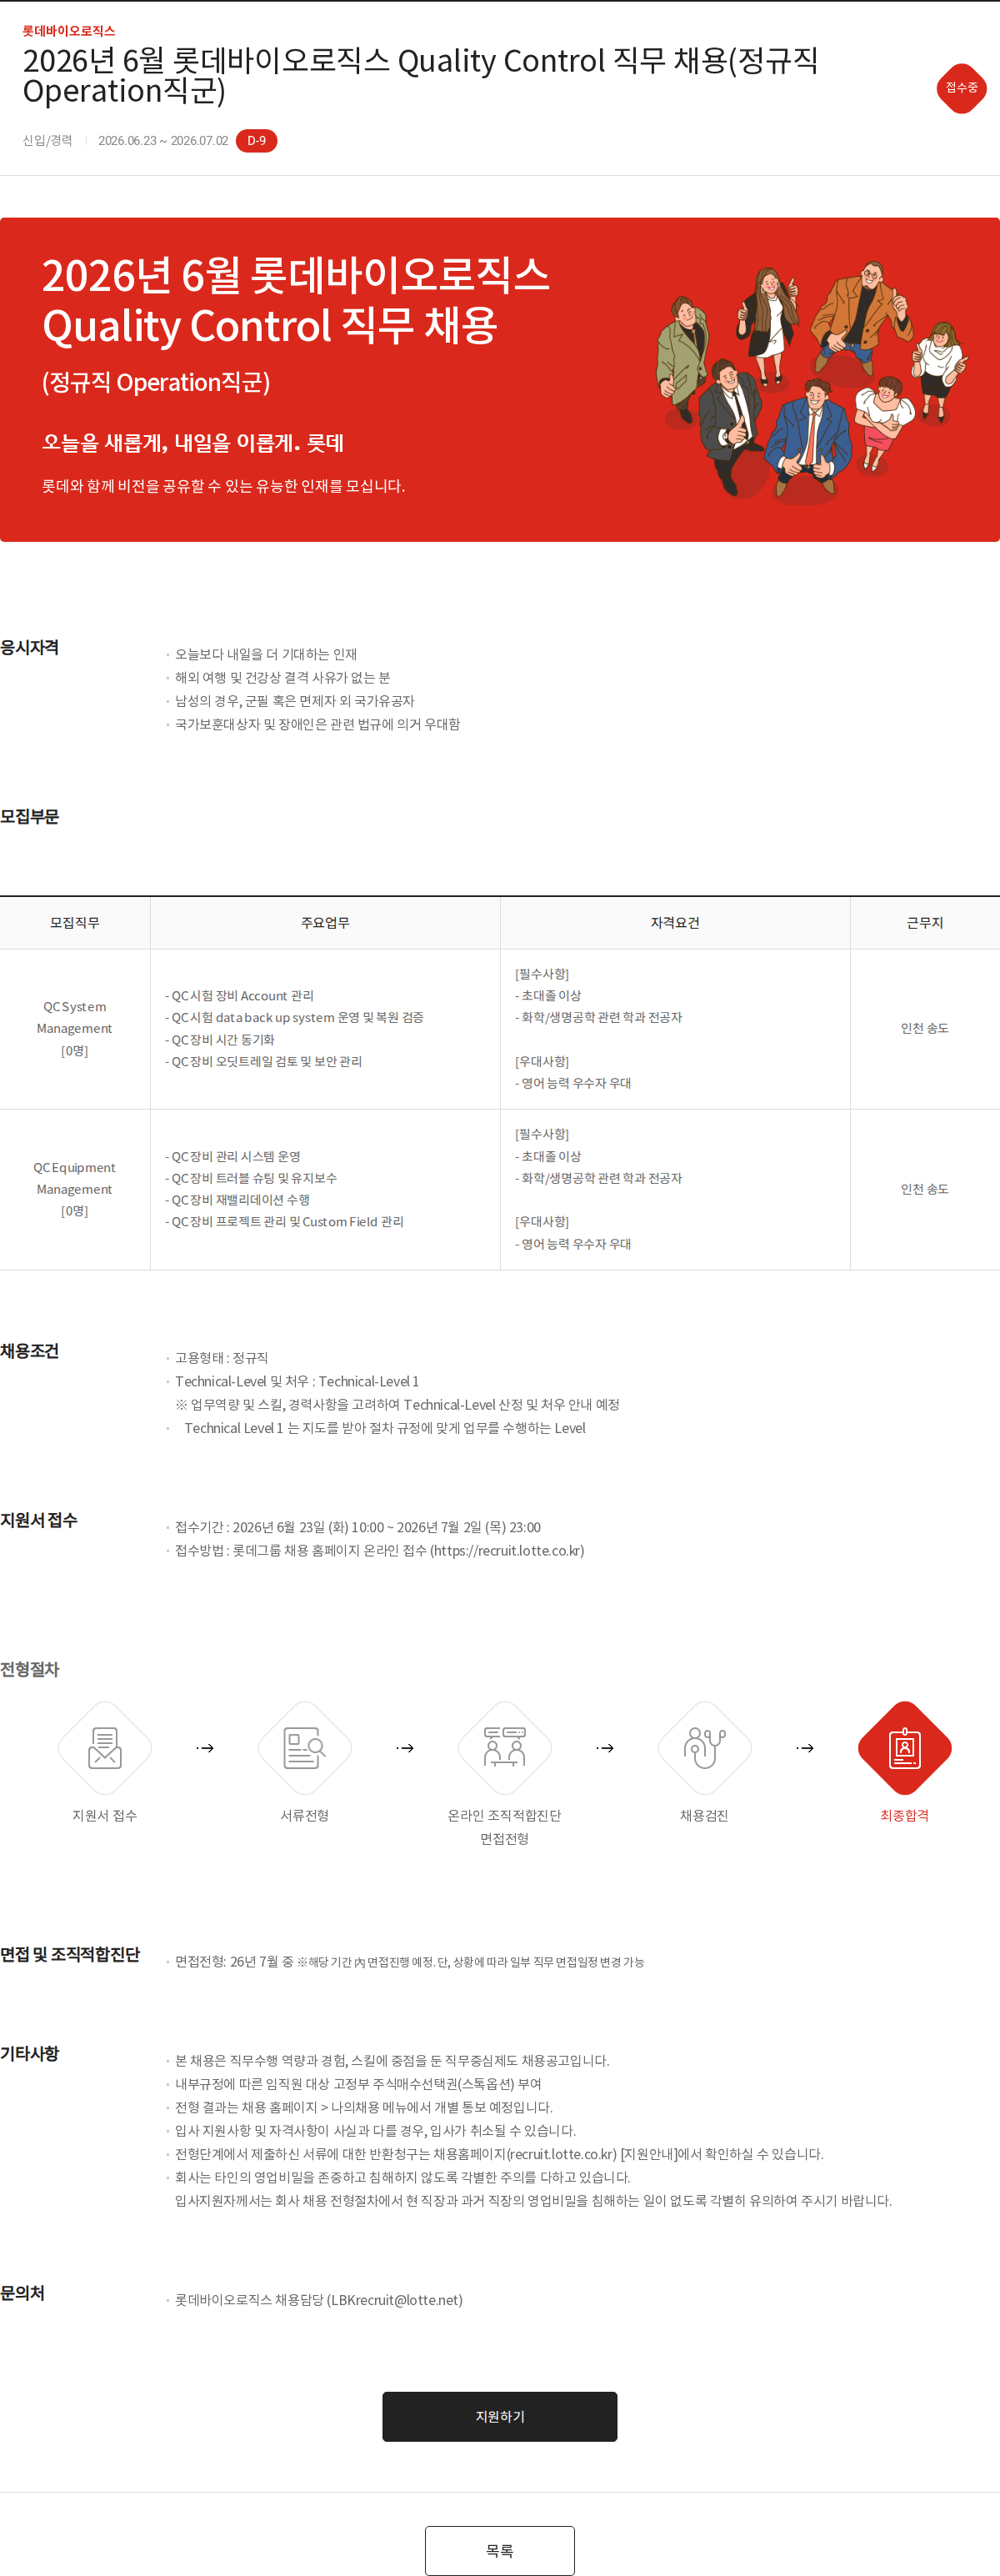Viewport: 1000px width, 2576px height.
Task: Click 'QC 장비 오딧트레일 검토 및 보안 관리'
Action: click(263, 1061)
